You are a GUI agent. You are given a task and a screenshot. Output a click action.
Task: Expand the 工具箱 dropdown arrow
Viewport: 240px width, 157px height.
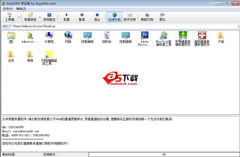[19, 17]
